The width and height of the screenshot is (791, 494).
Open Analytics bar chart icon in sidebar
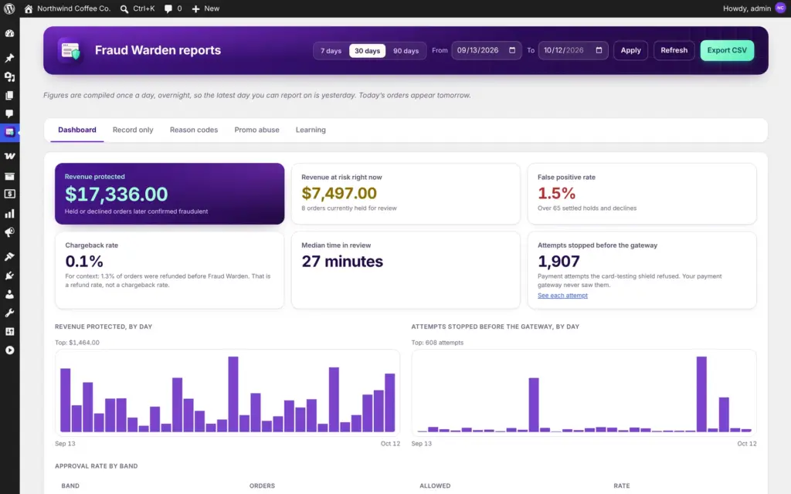9,214
